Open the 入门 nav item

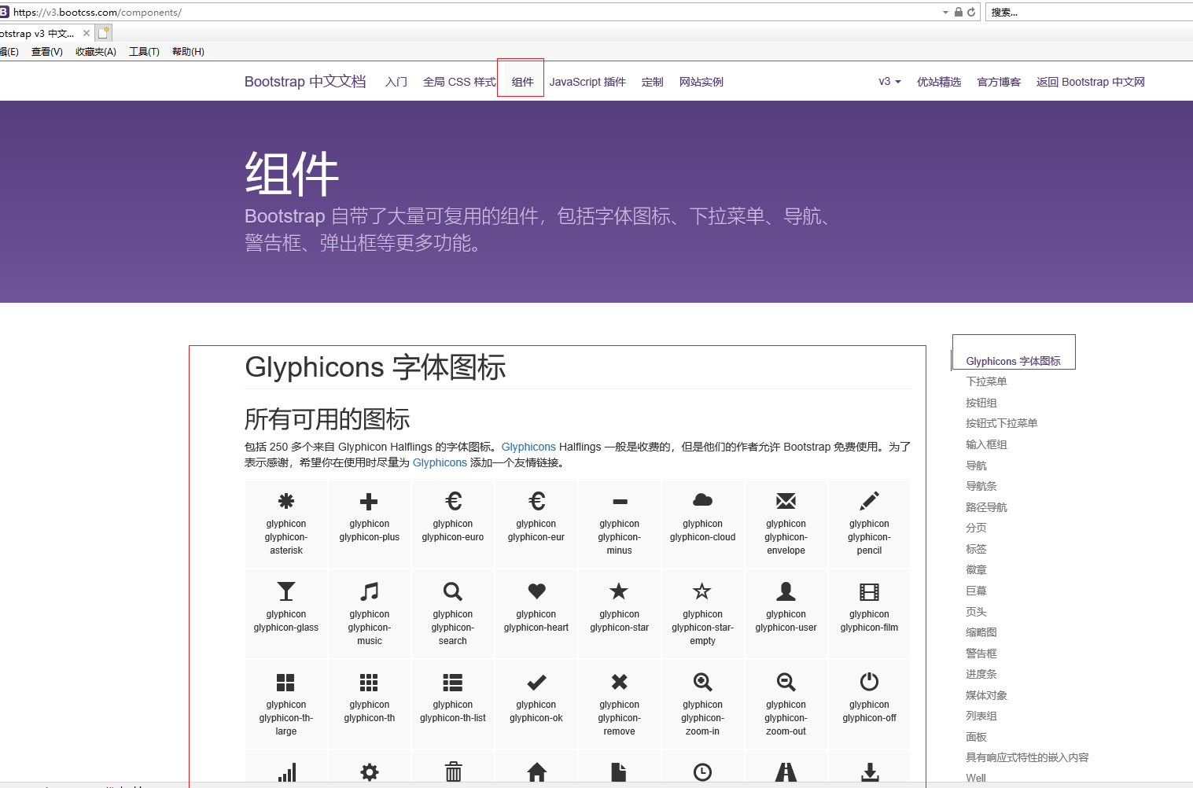click(x=396, y=82)
